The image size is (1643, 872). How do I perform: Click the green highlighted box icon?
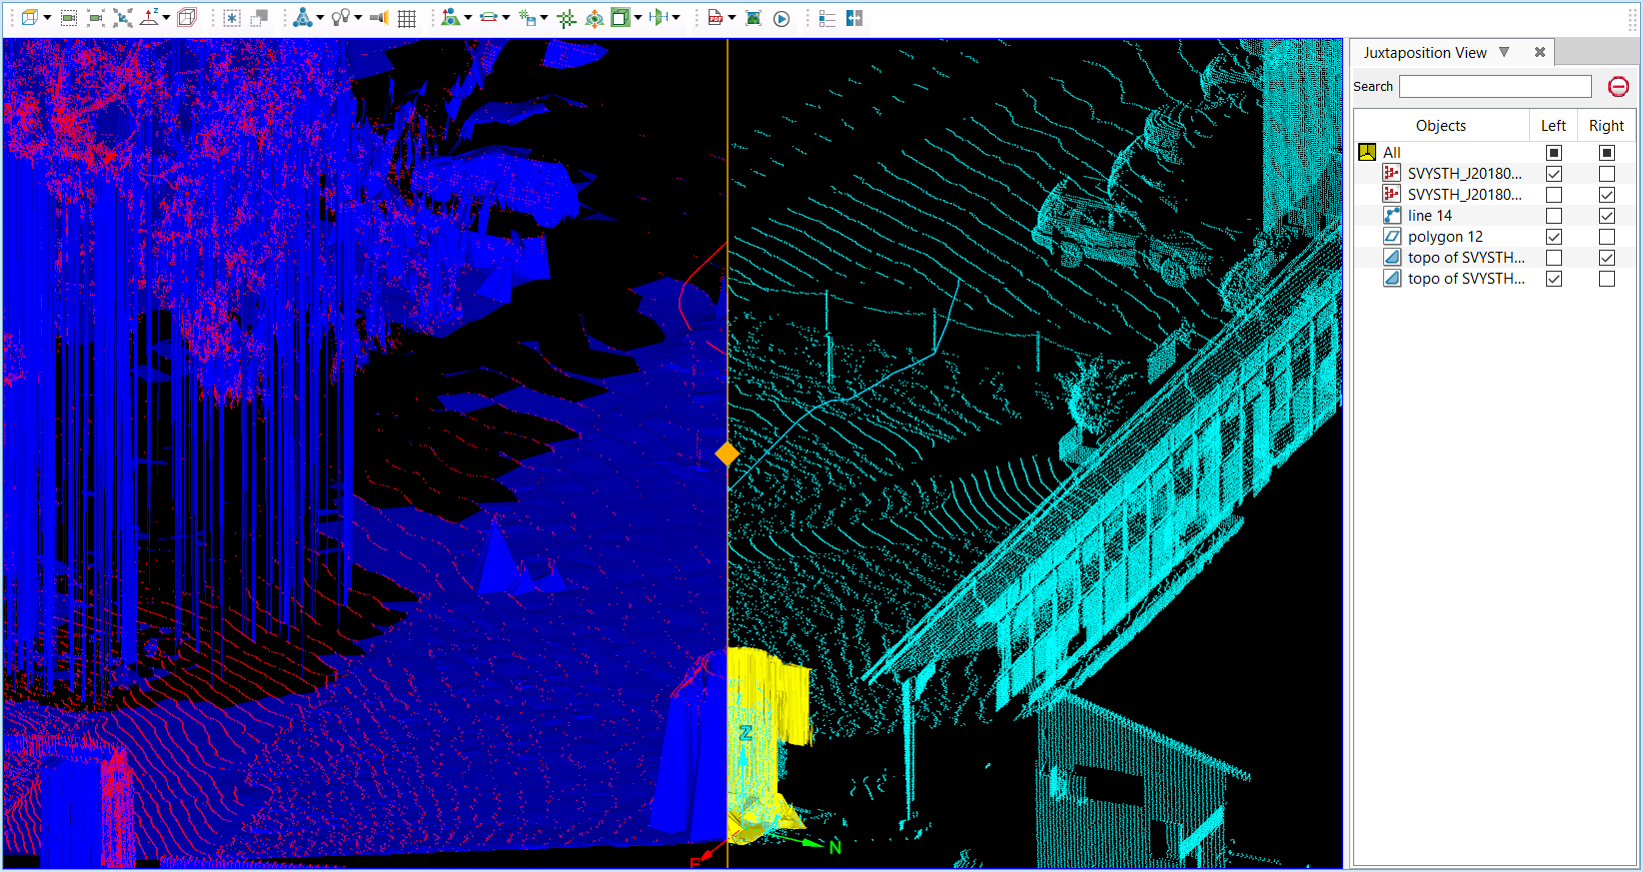pos(621,18)
